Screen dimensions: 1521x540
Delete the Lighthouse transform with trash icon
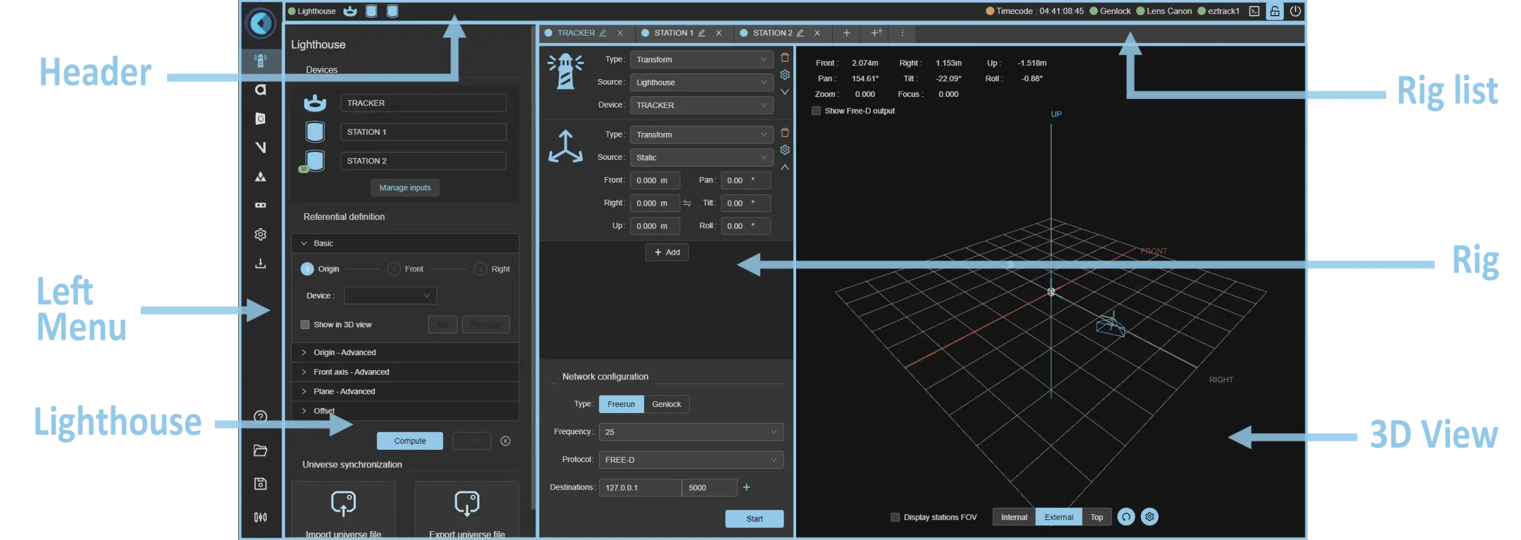click(x=784, y=58)
